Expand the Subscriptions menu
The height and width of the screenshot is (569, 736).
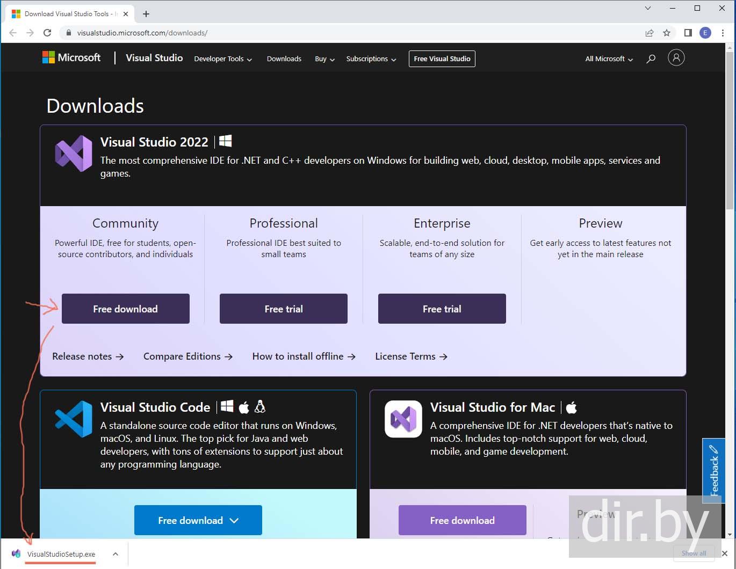pos(371,59)
